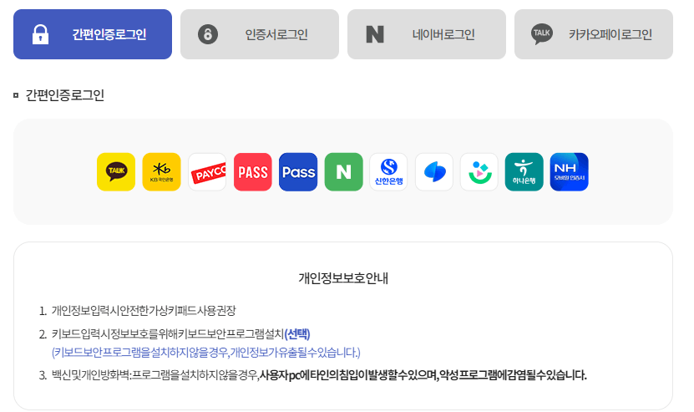The width and height of the screenshot is (694, 412).
Task: Select the 간편인증로그인 tab with the lock icon
Action: 93,34
